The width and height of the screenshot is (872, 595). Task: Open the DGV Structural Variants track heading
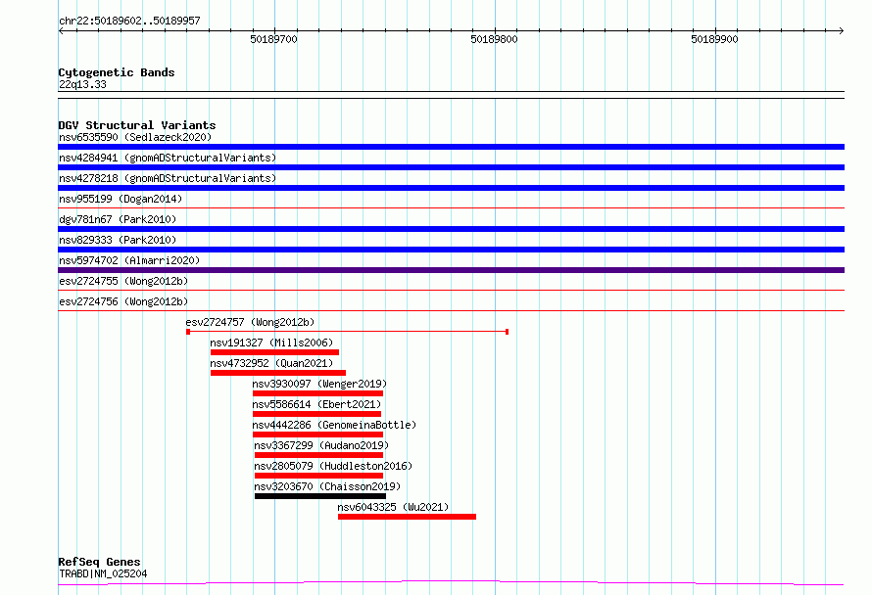(137, 125)
